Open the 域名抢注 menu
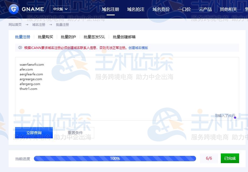The height and width of the screenshot is (172, 248). tap(136, 9)
